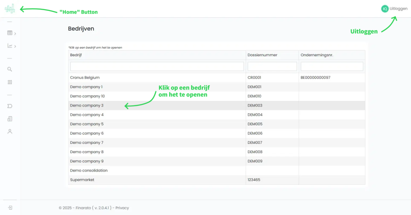Click the magnifying glass search icon
Screen dimensions: 411x215
click(x=10, y=69)
